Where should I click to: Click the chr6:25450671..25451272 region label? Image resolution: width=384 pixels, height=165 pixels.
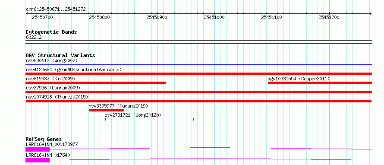point(56,10)
